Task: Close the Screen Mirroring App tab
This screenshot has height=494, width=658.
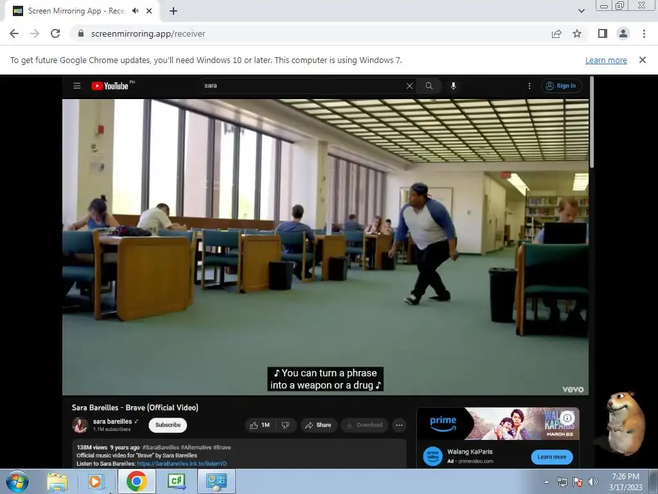Action: (149, 11)
